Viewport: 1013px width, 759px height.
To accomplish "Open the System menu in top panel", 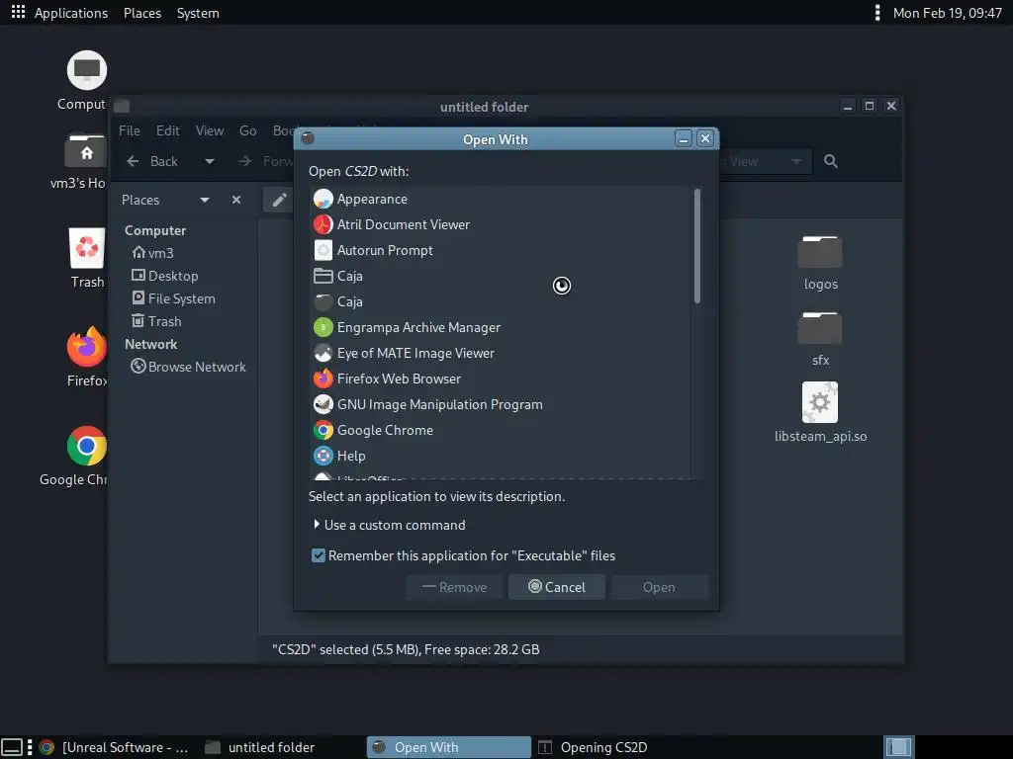I will [x=198, y=13].
